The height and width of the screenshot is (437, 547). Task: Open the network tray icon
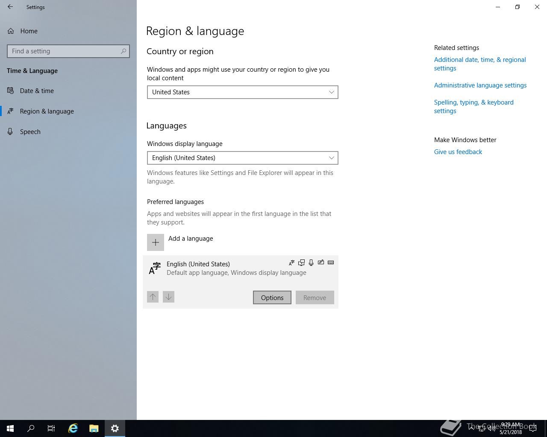(482, 428)
